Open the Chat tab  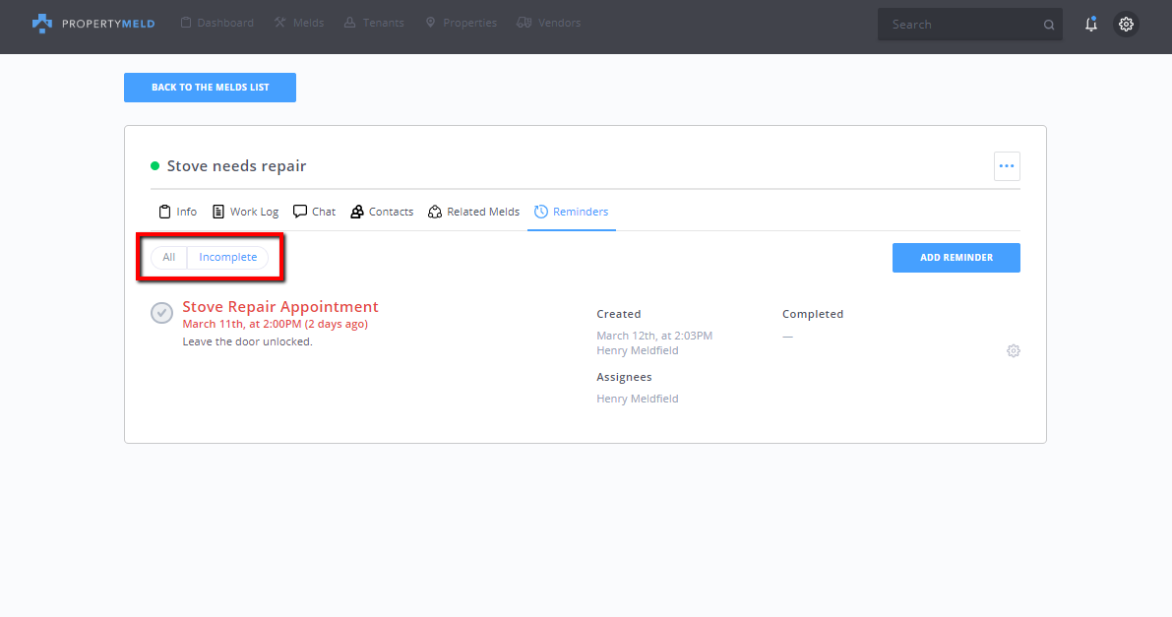tap(315, 212)
